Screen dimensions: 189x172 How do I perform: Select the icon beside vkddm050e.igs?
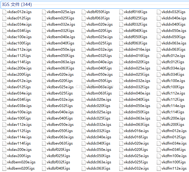[x=121, y=106]
